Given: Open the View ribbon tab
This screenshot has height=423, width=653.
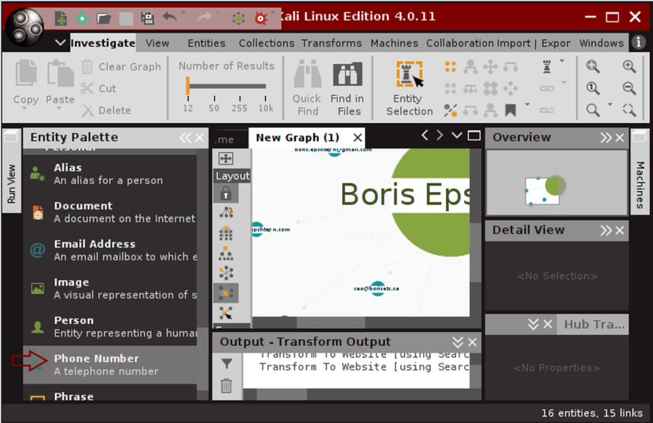Looking at the screenshot, I should [158, 43].
